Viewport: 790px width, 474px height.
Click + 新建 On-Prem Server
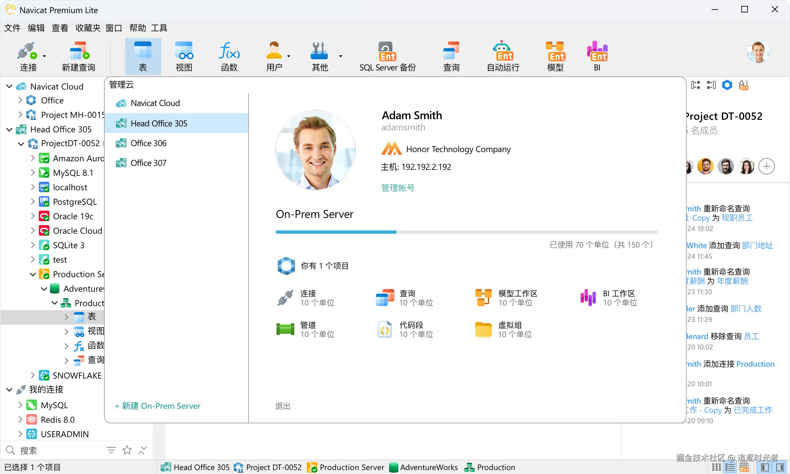click(x=157, y=406)
